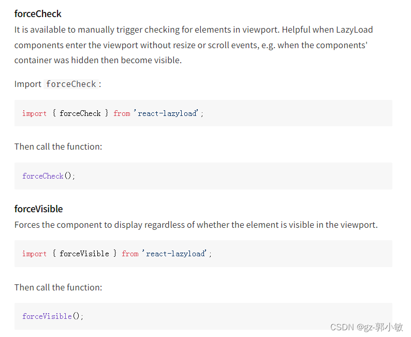Click the forceCheck section heading
411x337 pixels.
pyautogui.click(x=38, y=14)
